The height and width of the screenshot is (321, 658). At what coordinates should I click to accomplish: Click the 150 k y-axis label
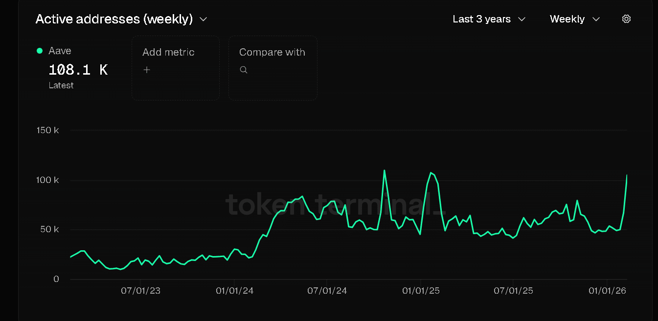(47, 130)
